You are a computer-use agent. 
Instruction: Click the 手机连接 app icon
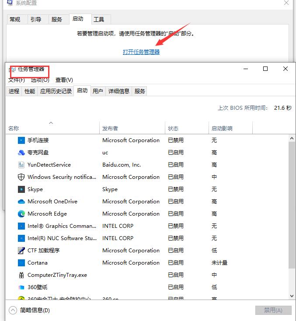coord(21,140)
